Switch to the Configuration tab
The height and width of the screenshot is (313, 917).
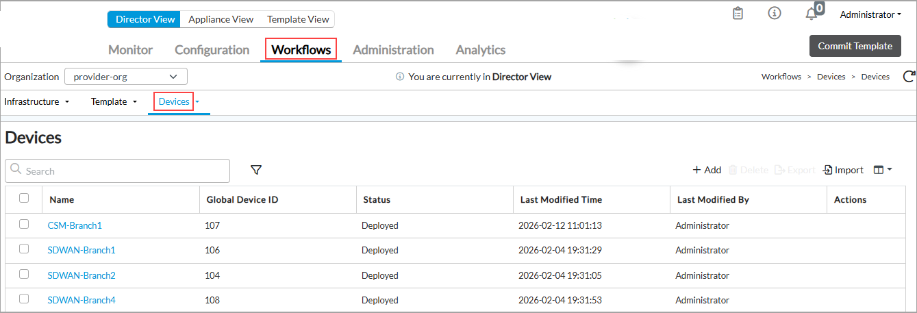tap(212, 50)
